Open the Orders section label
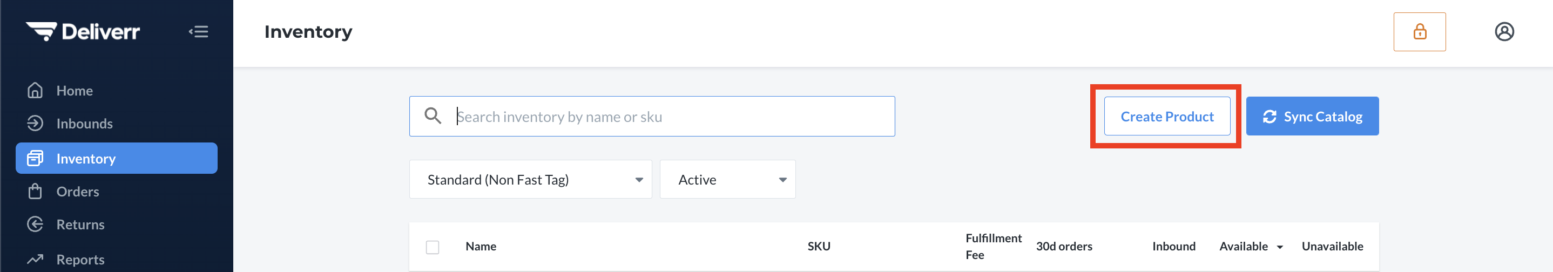The width and height of the screenshot is (1553, 272). click(x=78, y=191)
